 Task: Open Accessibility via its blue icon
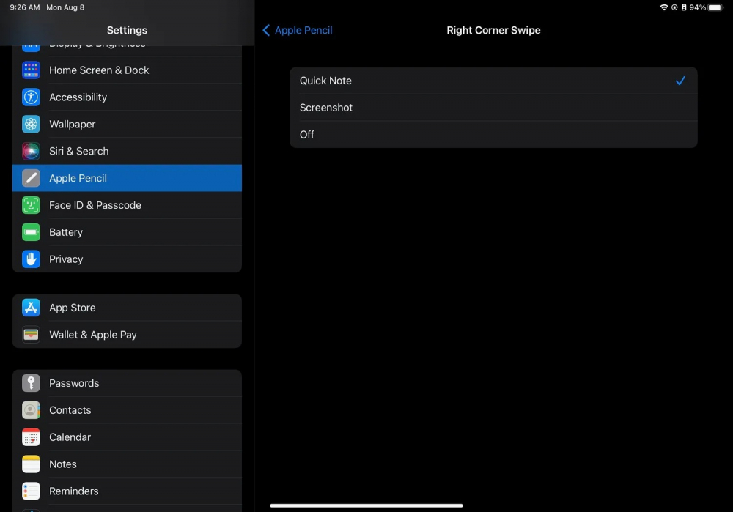pyautogui.click(x=31, y=97)
